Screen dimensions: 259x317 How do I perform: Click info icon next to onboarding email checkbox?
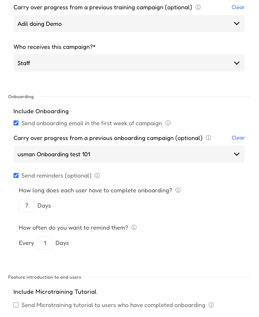click(x=168, y=123)
